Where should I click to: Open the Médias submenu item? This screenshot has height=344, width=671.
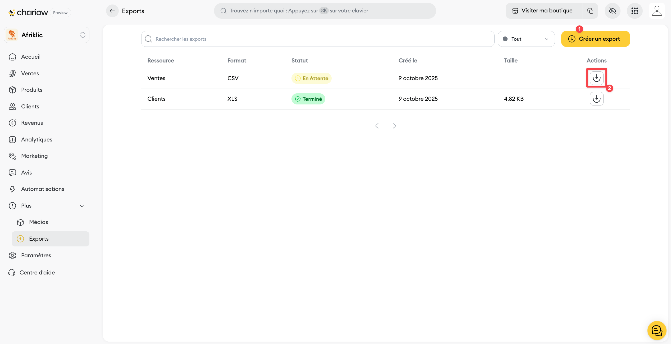38,222
